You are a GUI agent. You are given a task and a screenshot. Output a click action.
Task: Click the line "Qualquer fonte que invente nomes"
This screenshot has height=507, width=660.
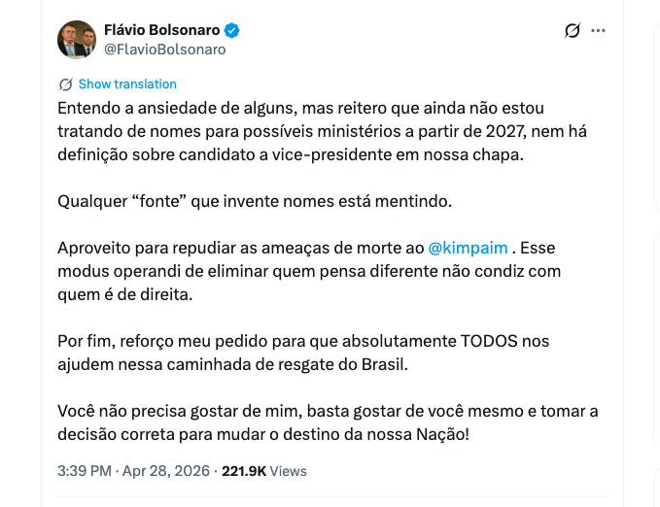tap(253, 201)
